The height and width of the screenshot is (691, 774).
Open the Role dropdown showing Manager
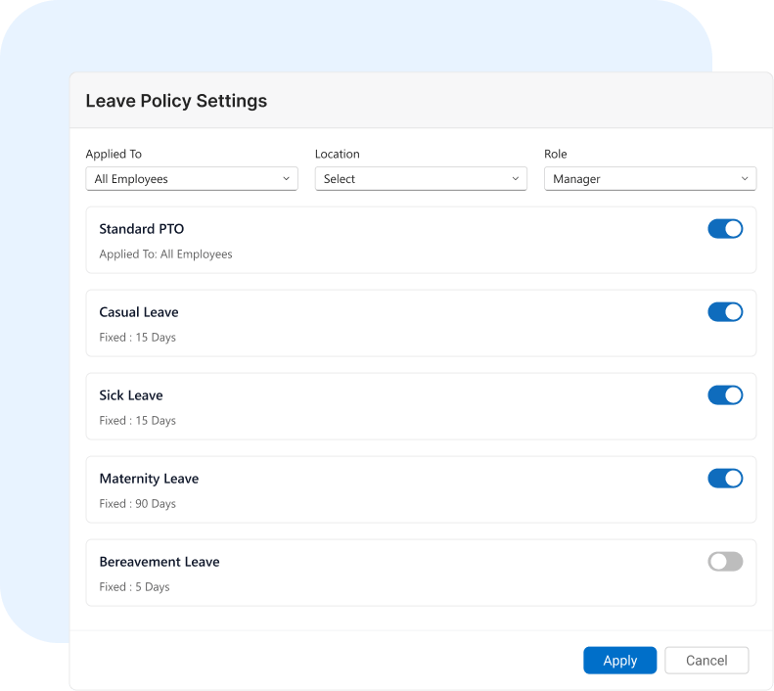coord(650,179)
